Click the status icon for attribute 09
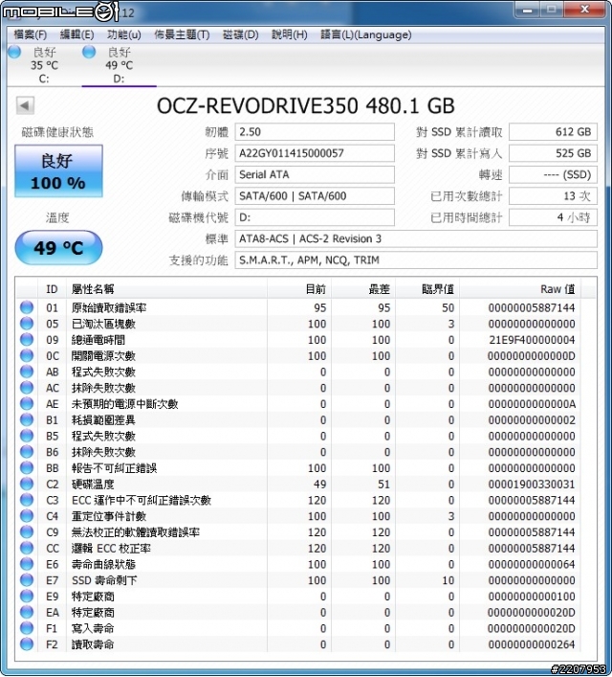Viewport: 612px width, 677px height. (27, 339)
